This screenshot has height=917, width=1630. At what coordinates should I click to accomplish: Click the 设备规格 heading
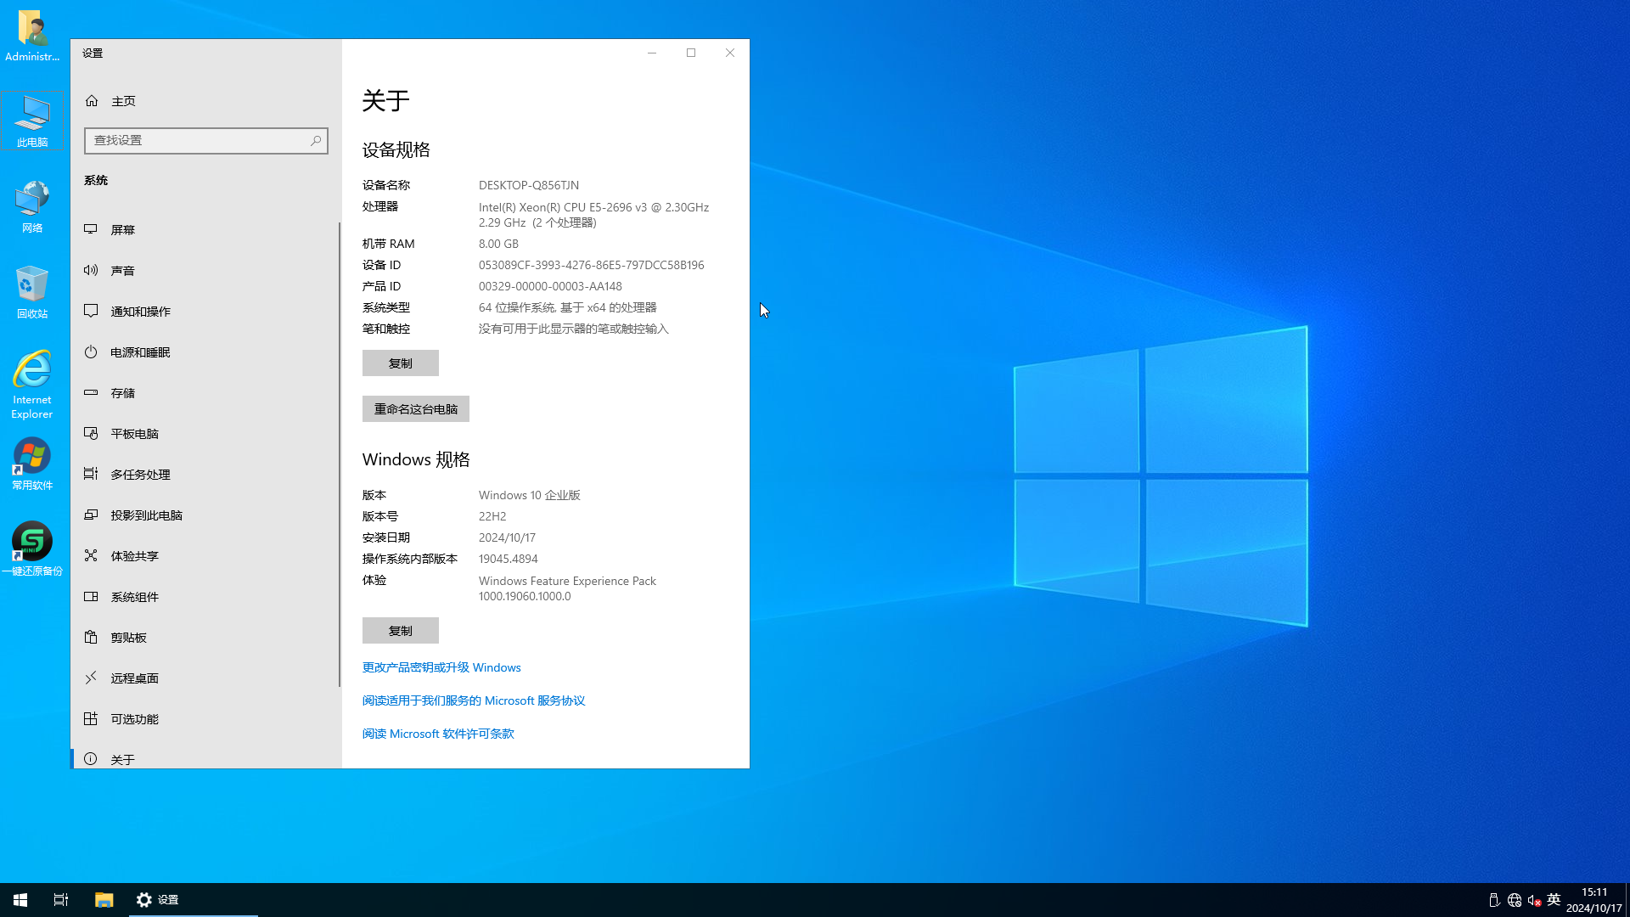click(x=396, y=150)
